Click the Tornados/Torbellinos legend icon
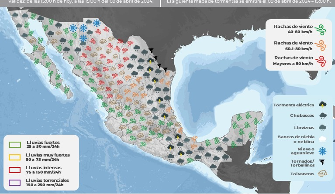Viewport: 335px width, 194px height. click(323, 163)
